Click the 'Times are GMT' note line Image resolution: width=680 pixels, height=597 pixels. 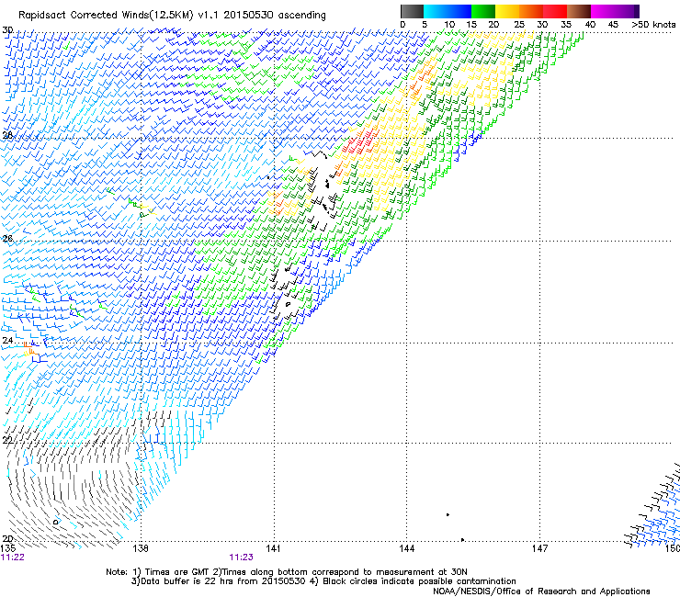[x=287, y=572]
